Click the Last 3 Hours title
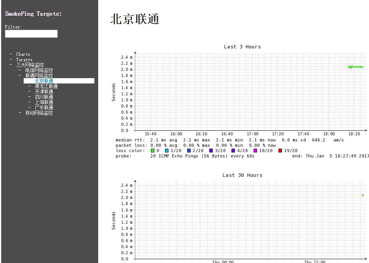Viewport: 369px width, 263px height. [x=243, y=47]
